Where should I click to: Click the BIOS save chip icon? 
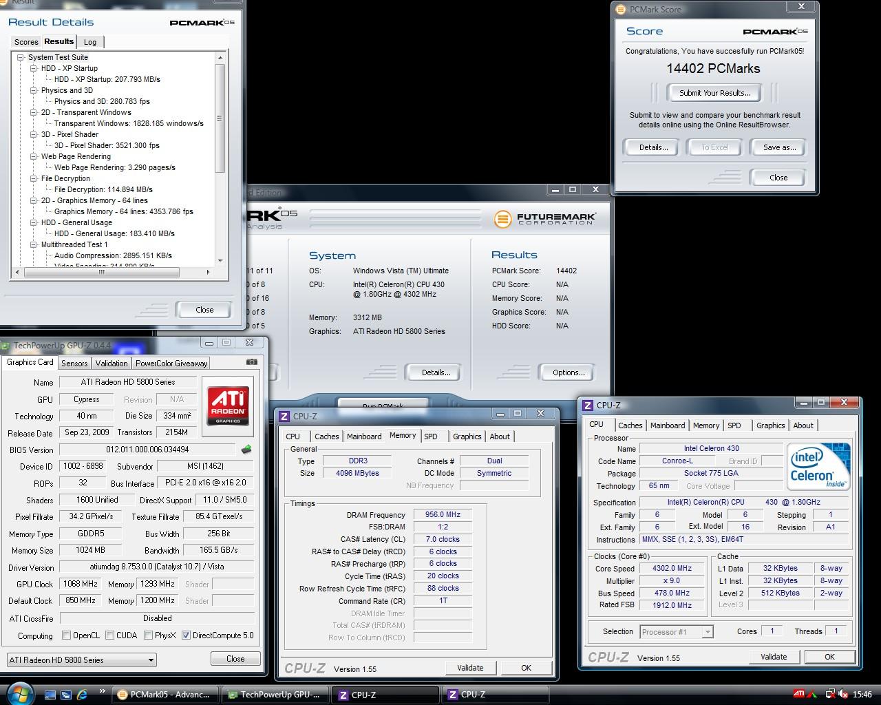coord(246,449)
